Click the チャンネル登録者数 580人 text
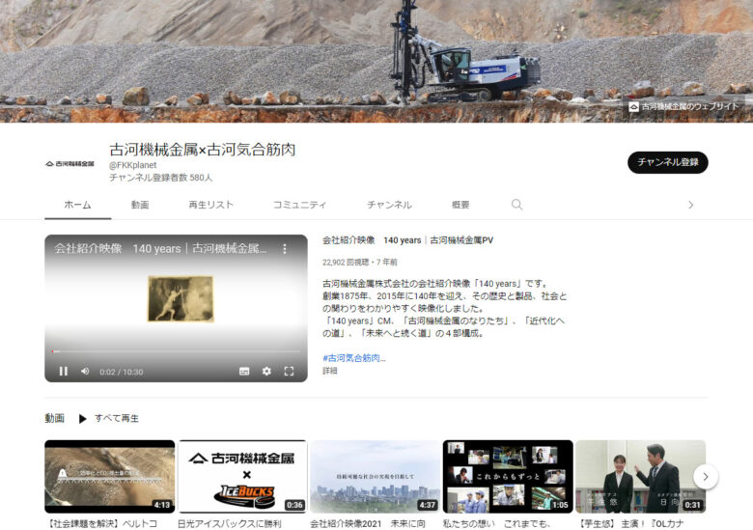753x530 pixels. point(160,178)
